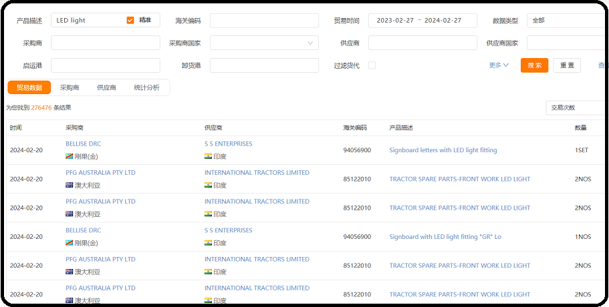Click the 印度 flag next to first S S ENTERPRISES

pyautogui.click(x=208, y=157)
